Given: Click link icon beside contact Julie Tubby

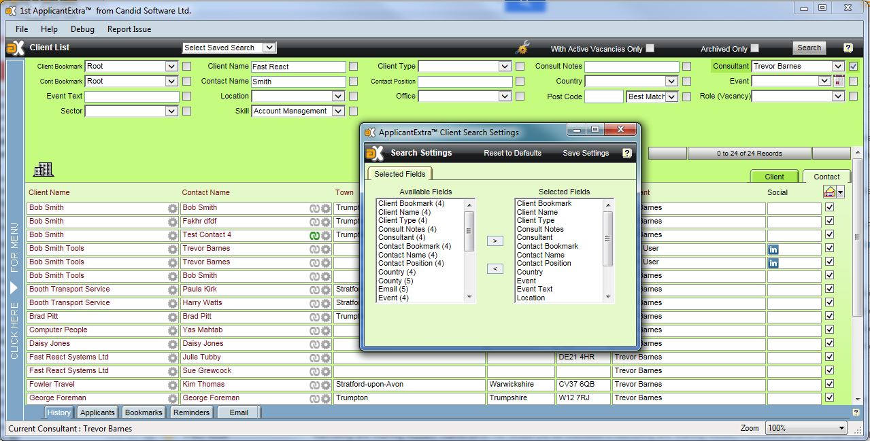Looking at the screenshot, I should 315,357.
